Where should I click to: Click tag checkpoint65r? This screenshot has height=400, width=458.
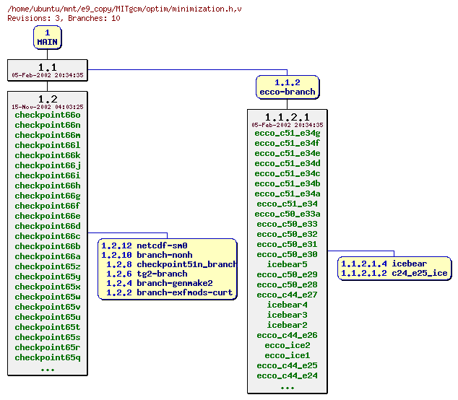[x=48, y=347]
